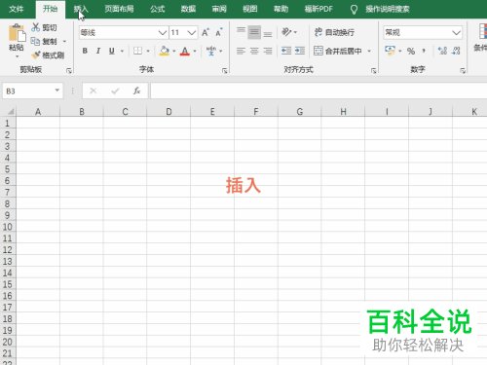Align text left in the cell

[x=241, y=51]
